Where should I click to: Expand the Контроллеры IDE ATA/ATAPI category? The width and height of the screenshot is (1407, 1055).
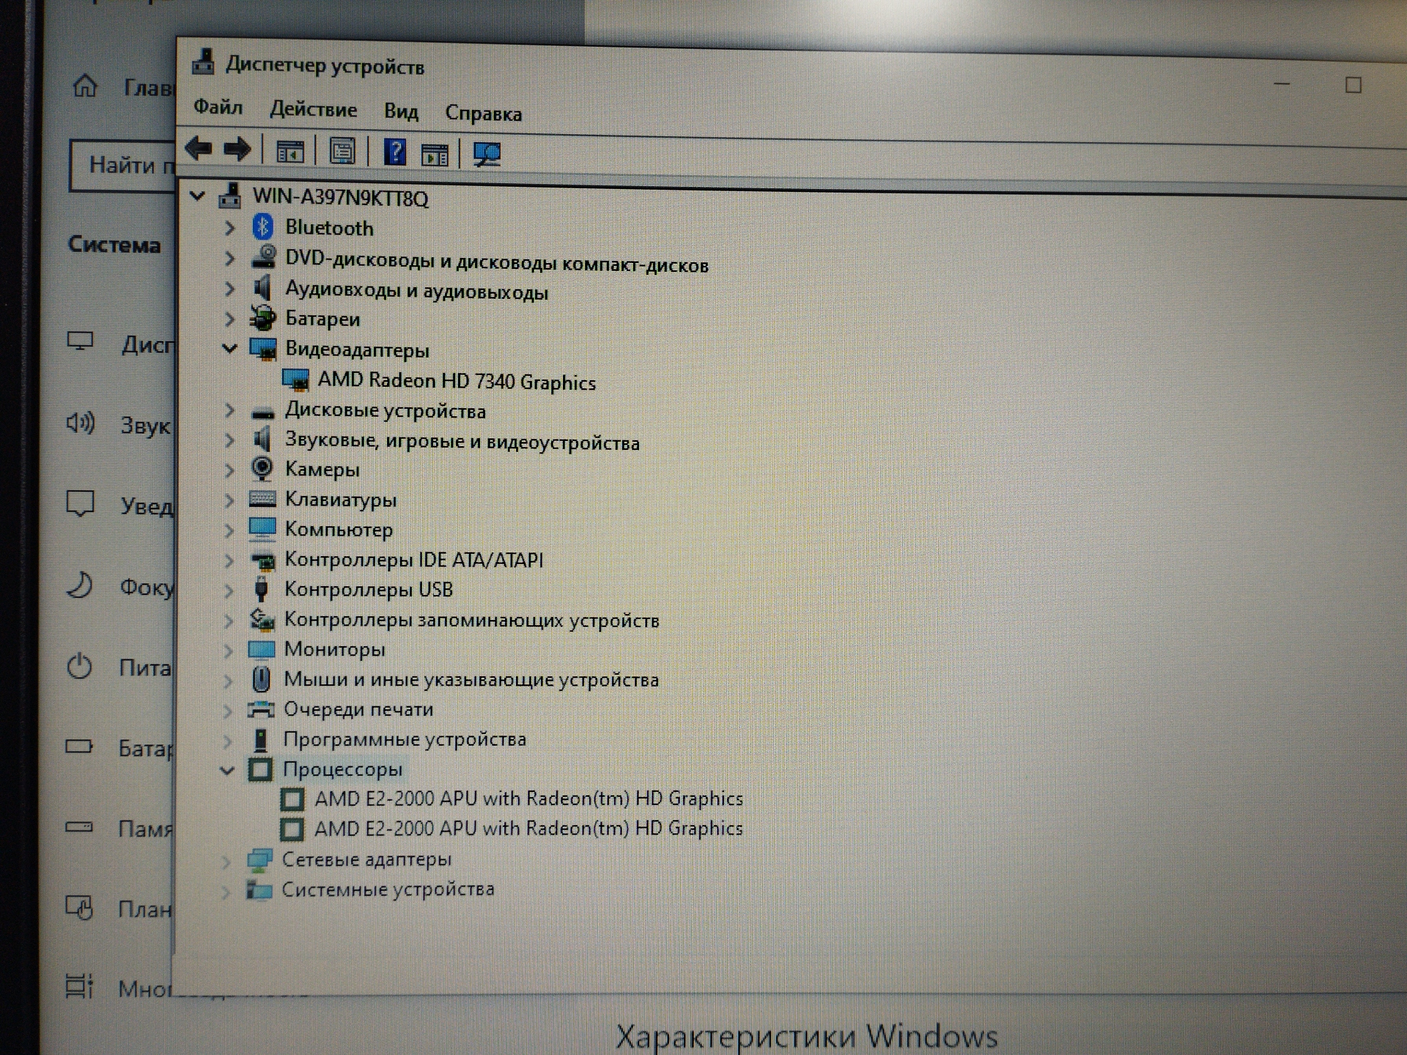coord(229,560)
